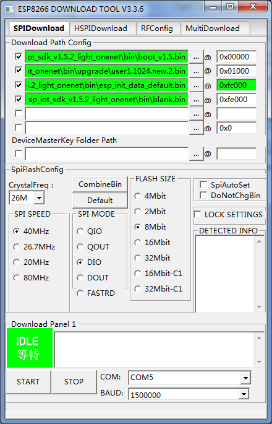Choose 32Mbit flash size
This screenshot has width=272, height=424.
(x=152, y=257)
